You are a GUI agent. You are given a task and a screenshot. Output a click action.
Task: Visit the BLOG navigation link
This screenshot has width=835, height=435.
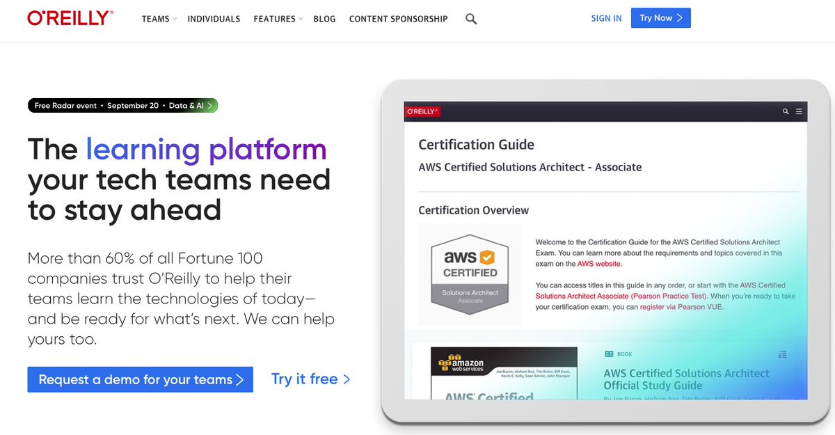[x=324, y=19]
